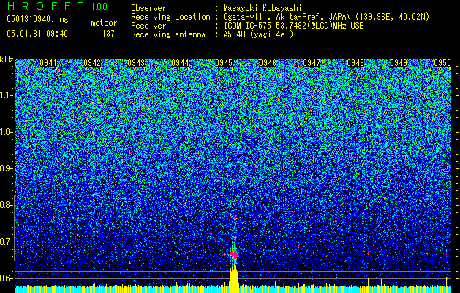Click observer name Masayuki Kobayashi
Image resolution: width=460 pixels, height=293 pixels.
(263, 8)
